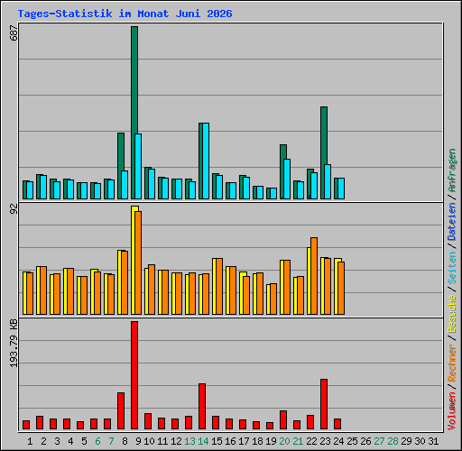Click day label 26 on the x-axis
Viewport: 462px width, 451px height.
(365, 441)
